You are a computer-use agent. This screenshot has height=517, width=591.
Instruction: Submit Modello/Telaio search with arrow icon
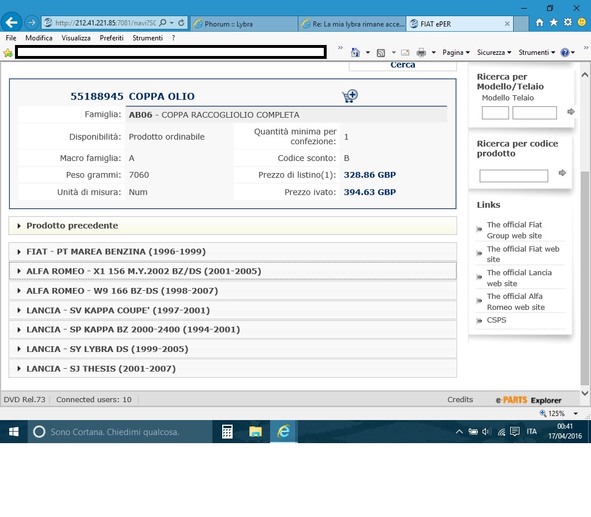click(x=571, y=112)
